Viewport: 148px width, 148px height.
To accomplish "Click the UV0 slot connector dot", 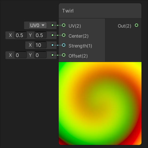I will [53, 25].
